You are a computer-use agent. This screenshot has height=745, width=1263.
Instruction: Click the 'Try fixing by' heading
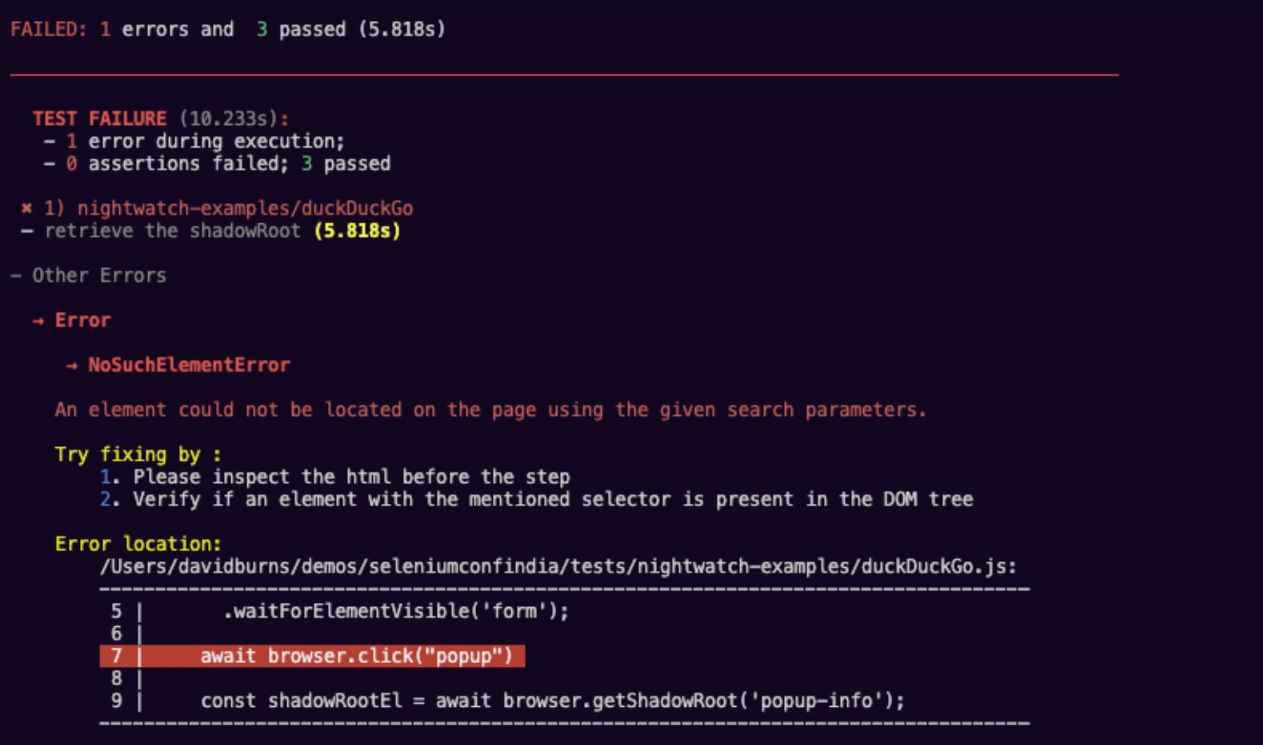[x=138, y=454]
